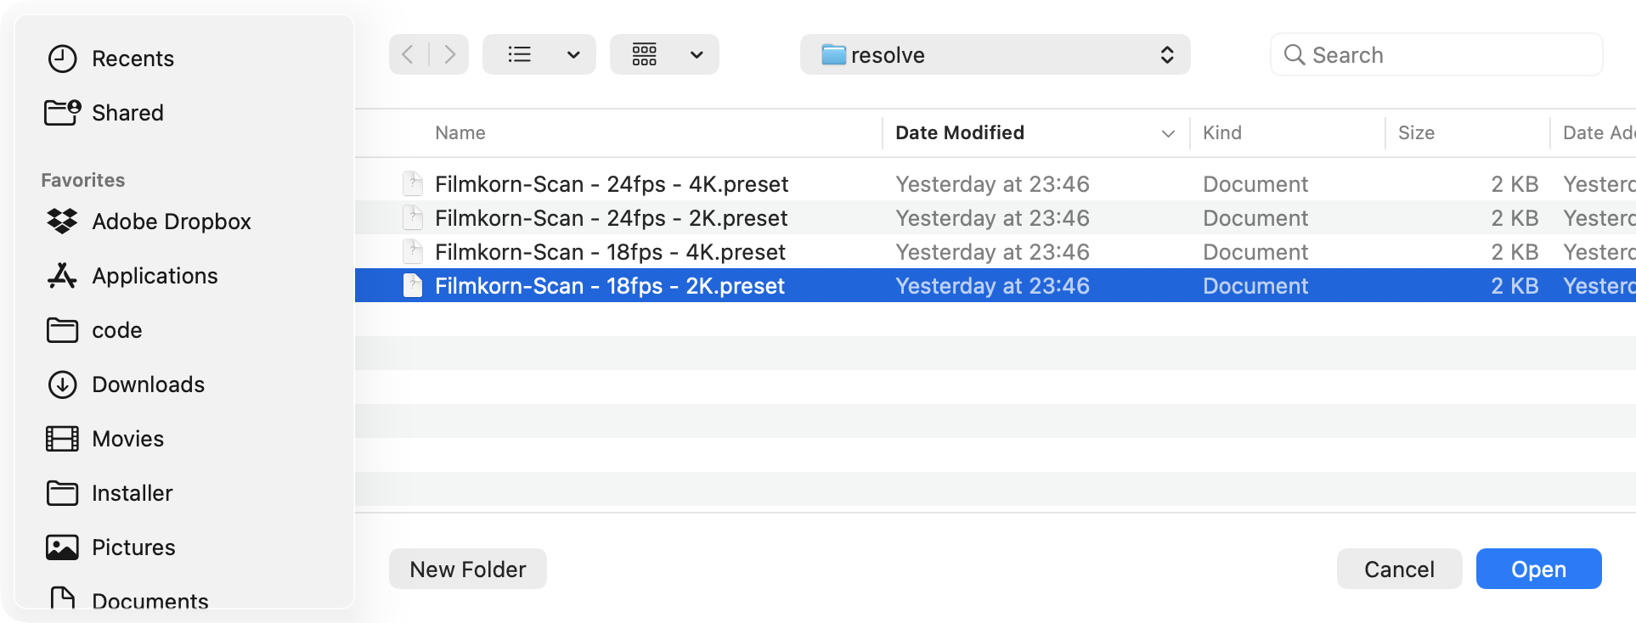
Task: Click the date of 18fps 2K preset
Action: [992, 286]
